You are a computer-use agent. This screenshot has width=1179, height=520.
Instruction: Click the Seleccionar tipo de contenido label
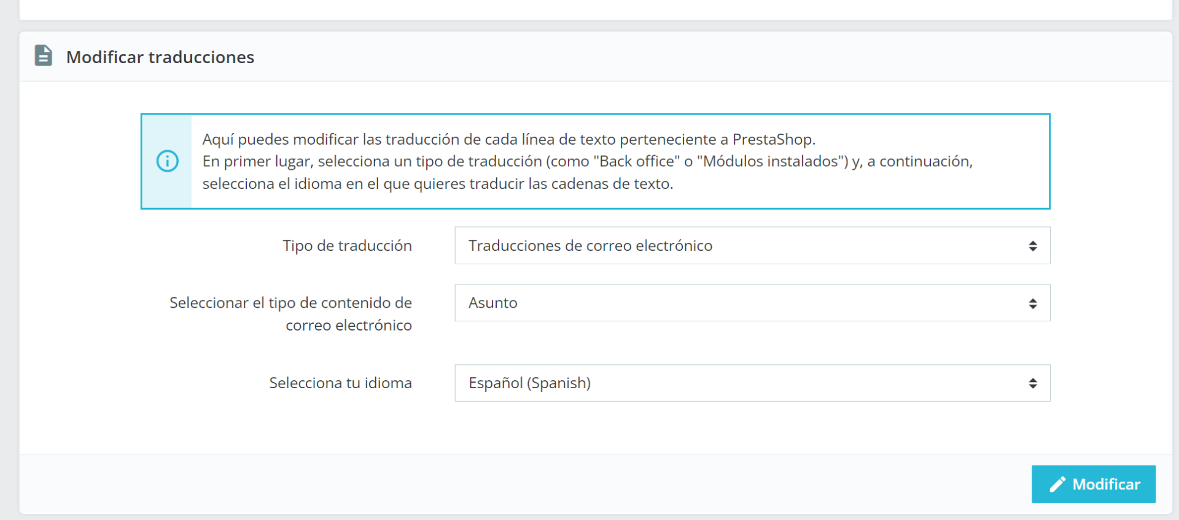pyautogui.click(x=290, y=313)
